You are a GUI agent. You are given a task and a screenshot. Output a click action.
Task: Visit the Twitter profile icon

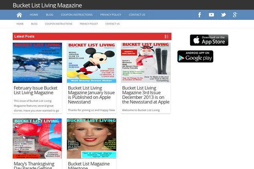224,15
